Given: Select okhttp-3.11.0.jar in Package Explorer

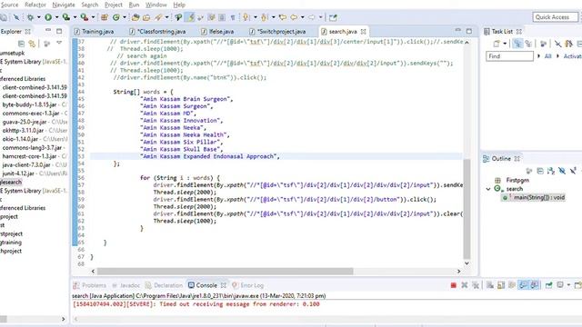Looking at the screenshot, I should [x=34, y=130].
